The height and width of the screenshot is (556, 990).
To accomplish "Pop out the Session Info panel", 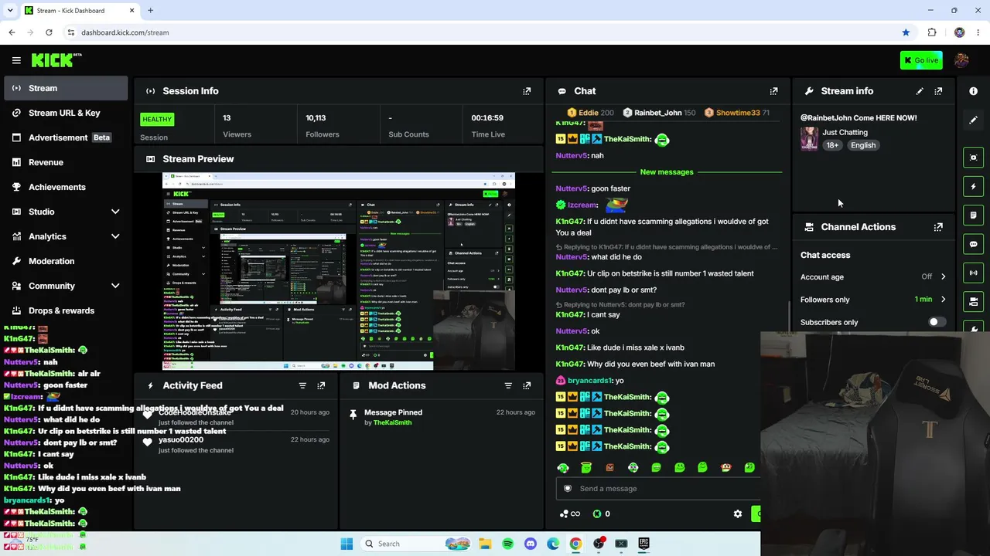I will click(527, 91).
